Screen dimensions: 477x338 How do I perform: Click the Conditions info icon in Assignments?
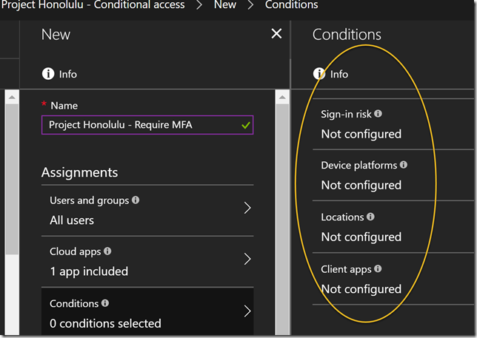point(105,303)
